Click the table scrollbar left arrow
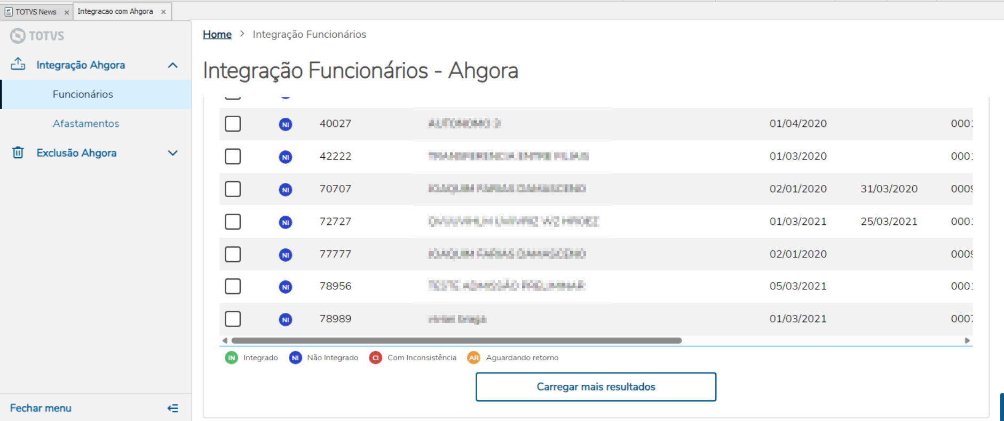Screen dimensions: 1004x421 [225, 341]
